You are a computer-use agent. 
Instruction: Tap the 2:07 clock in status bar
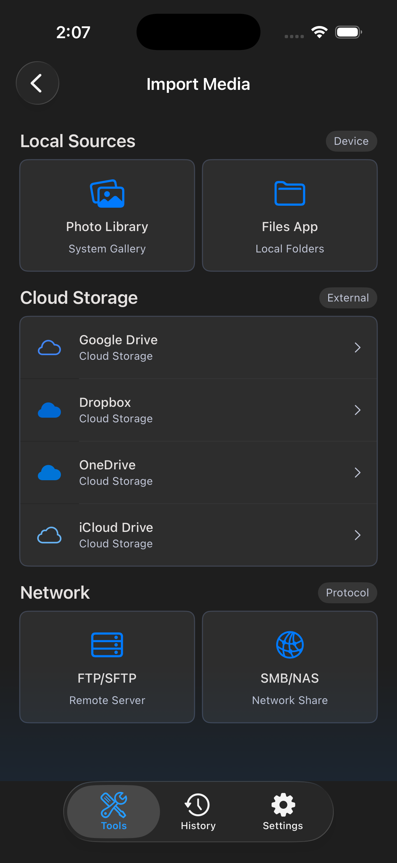coord(73,33)
